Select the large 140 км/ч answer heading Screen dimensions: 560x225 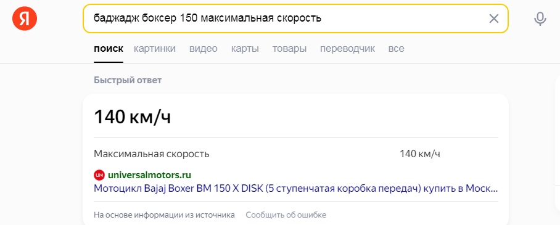(x=132, y=117)
